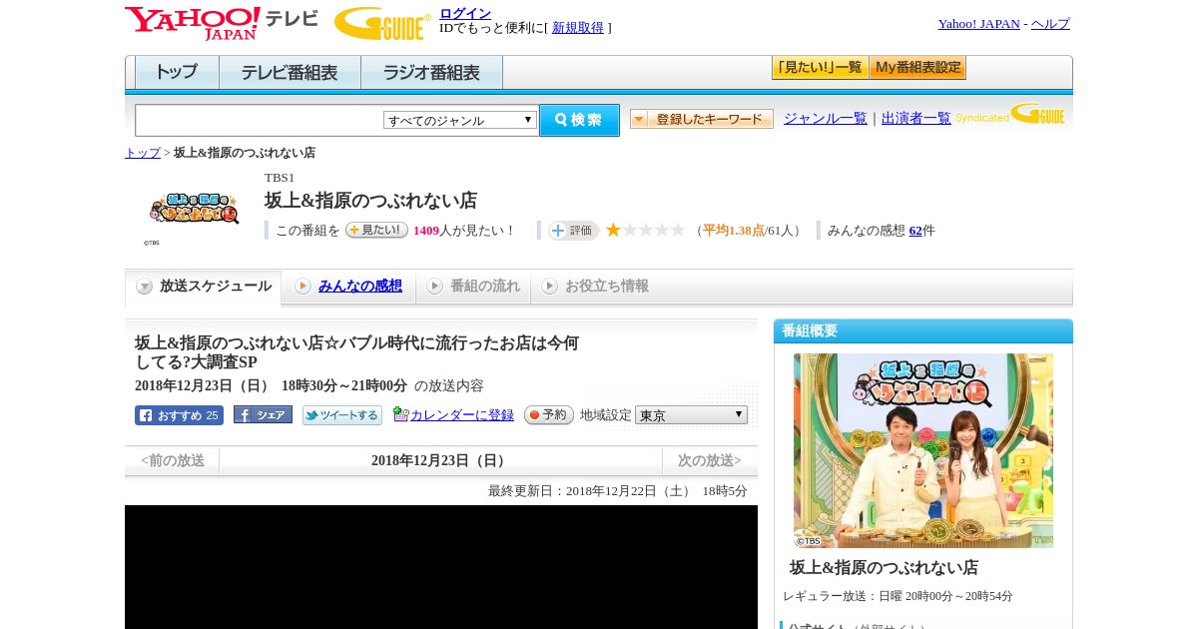Expand the すべてのジャンル genre dropdown
The width and height of the screenshot is (1198, 629).
pyautogui.click(x=460, y=120)
